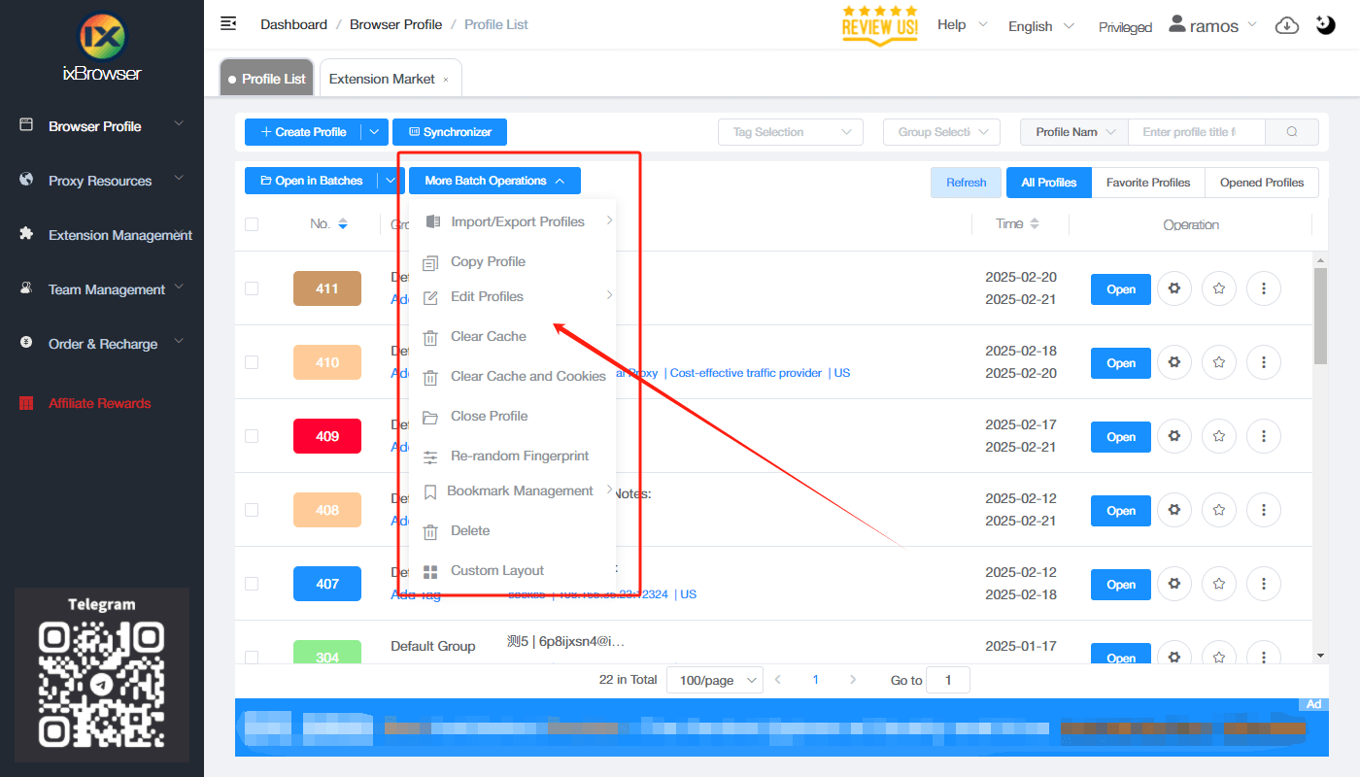1360x777 pixels.
Task: Open the Cost-effective traffic provider link
Action: 745,372
